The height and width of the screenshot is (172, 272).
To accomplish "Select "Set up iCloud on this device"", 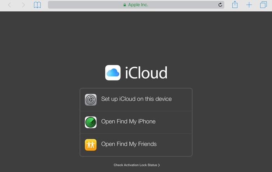I will [136, 99].
